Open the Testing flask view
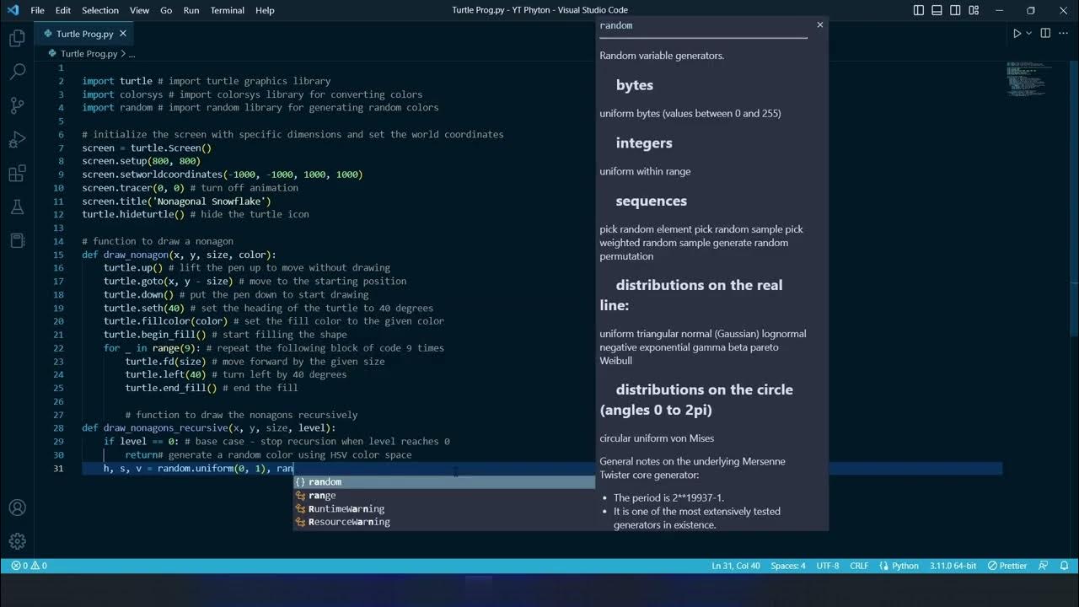The height and width of the screenshot is (607, 1079). (17, 207)
